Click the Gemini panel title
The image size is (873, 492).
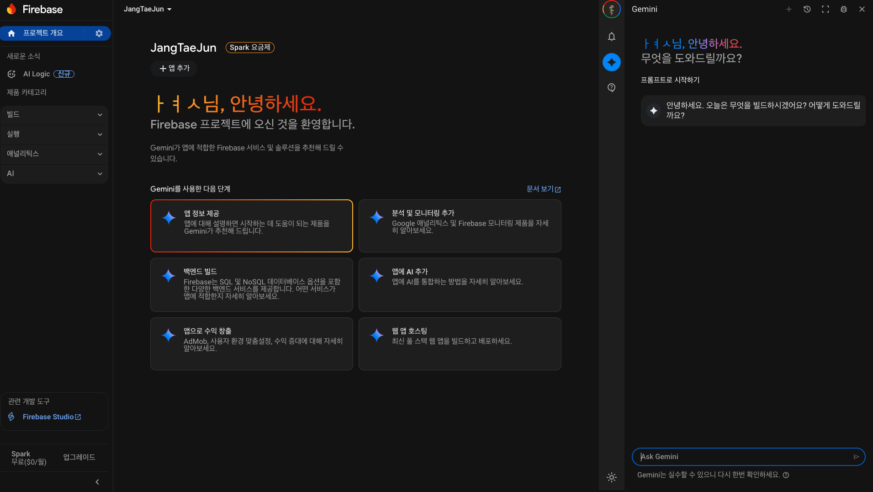click(645, 9)
